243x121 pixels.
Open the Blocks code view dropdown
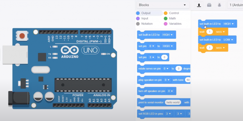(x=162, y=5)
